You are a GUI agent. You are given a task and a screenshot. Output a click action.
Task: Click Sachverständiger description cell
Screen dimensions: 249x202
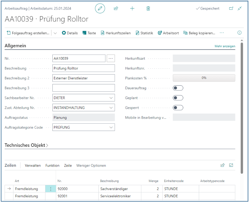click(120, 189)
